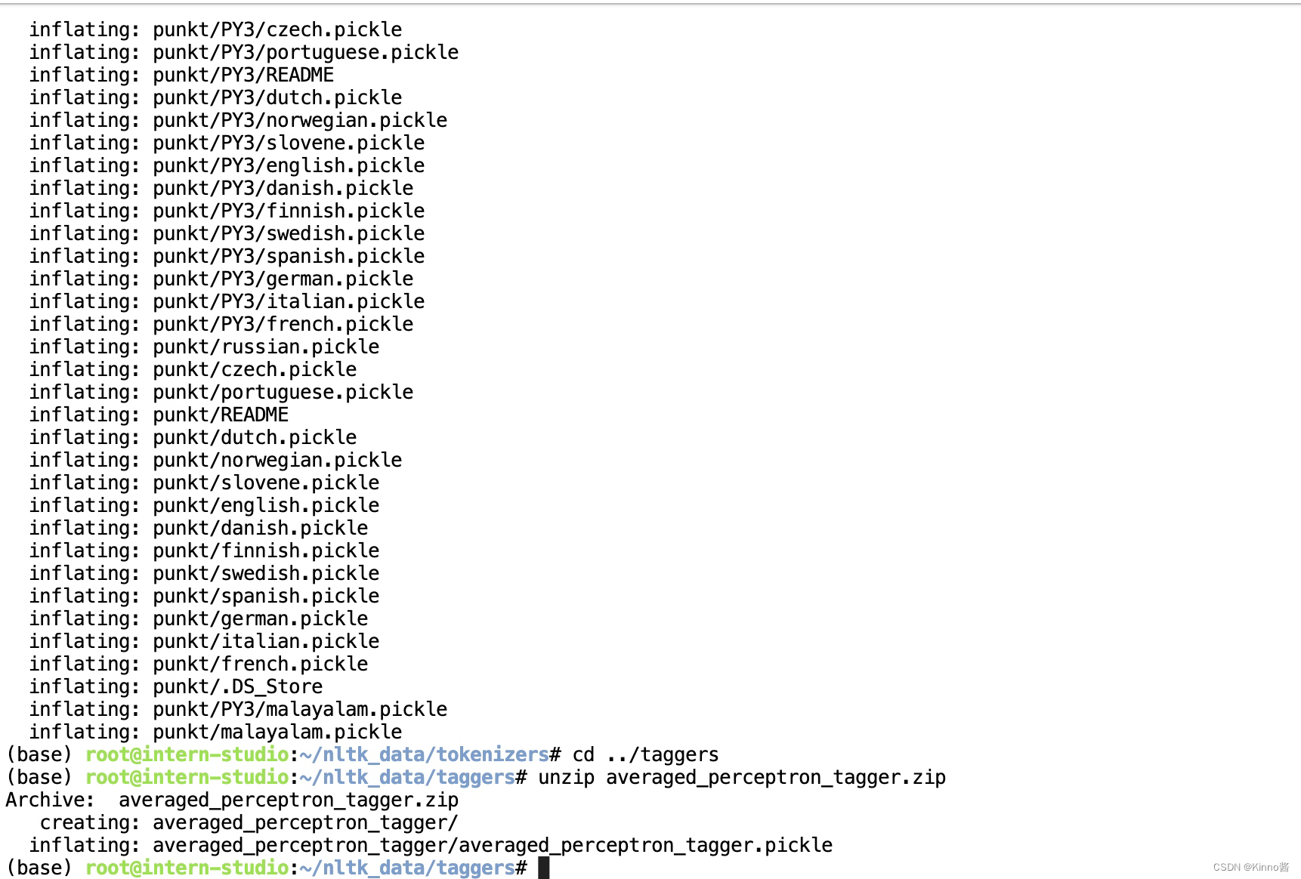Select the punkt/PY3/italian.pickle line
Screen dimensions: 1301x879
click(227, 301)
